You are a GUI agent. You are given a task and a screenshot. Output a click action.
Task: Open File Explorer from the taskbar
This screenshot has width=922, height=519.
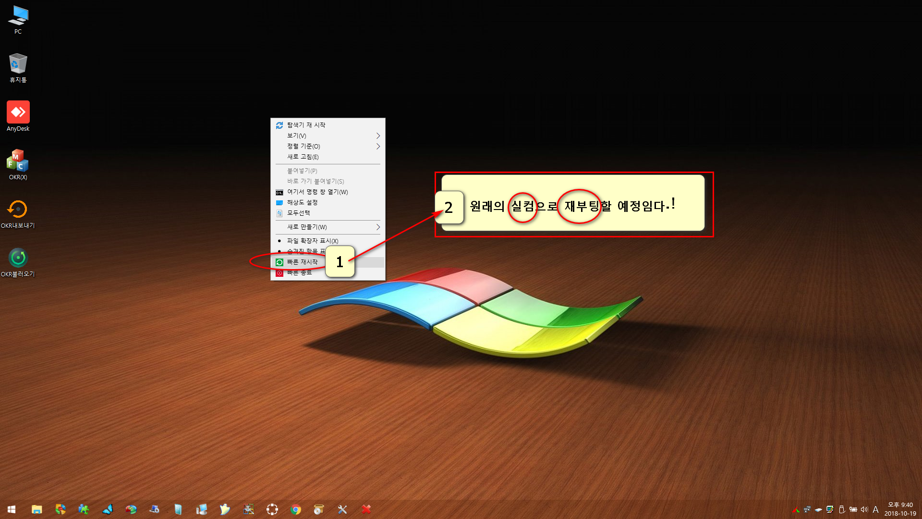(37, 509)
